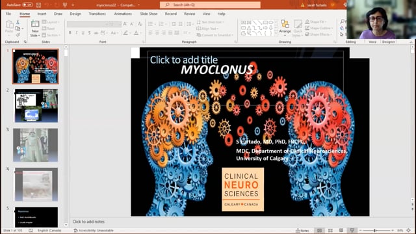Click the Numbering list icon

click(x=161, y=24)
